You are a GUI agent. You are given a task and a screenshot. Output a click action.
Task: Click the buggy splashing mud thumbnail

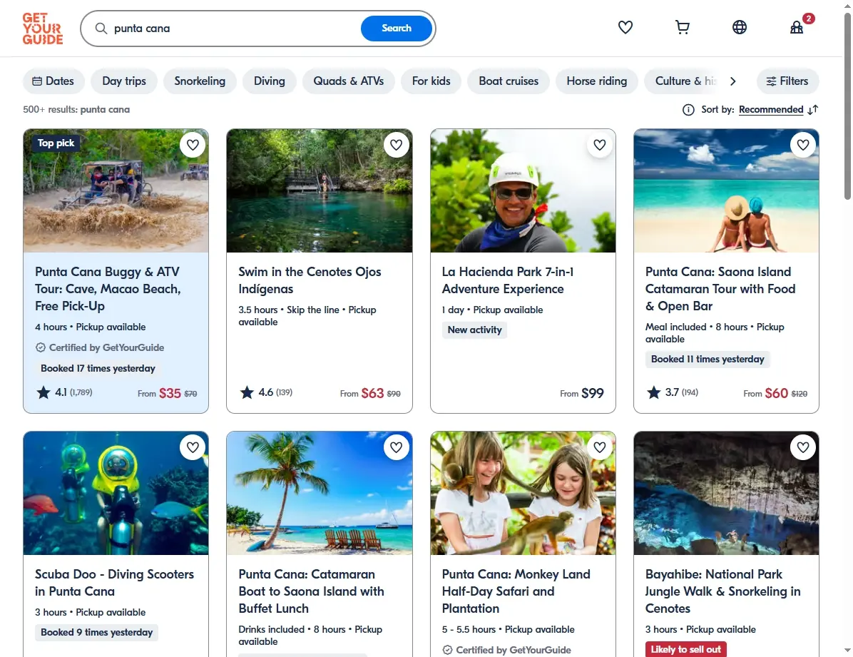coord(116,190)
